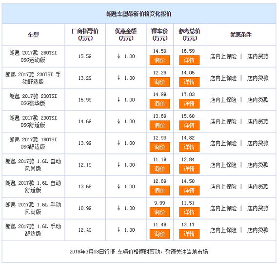Click 详情 button under total 17.03
Viewport: 278px width, 264px height.
[x=189, y=104]
